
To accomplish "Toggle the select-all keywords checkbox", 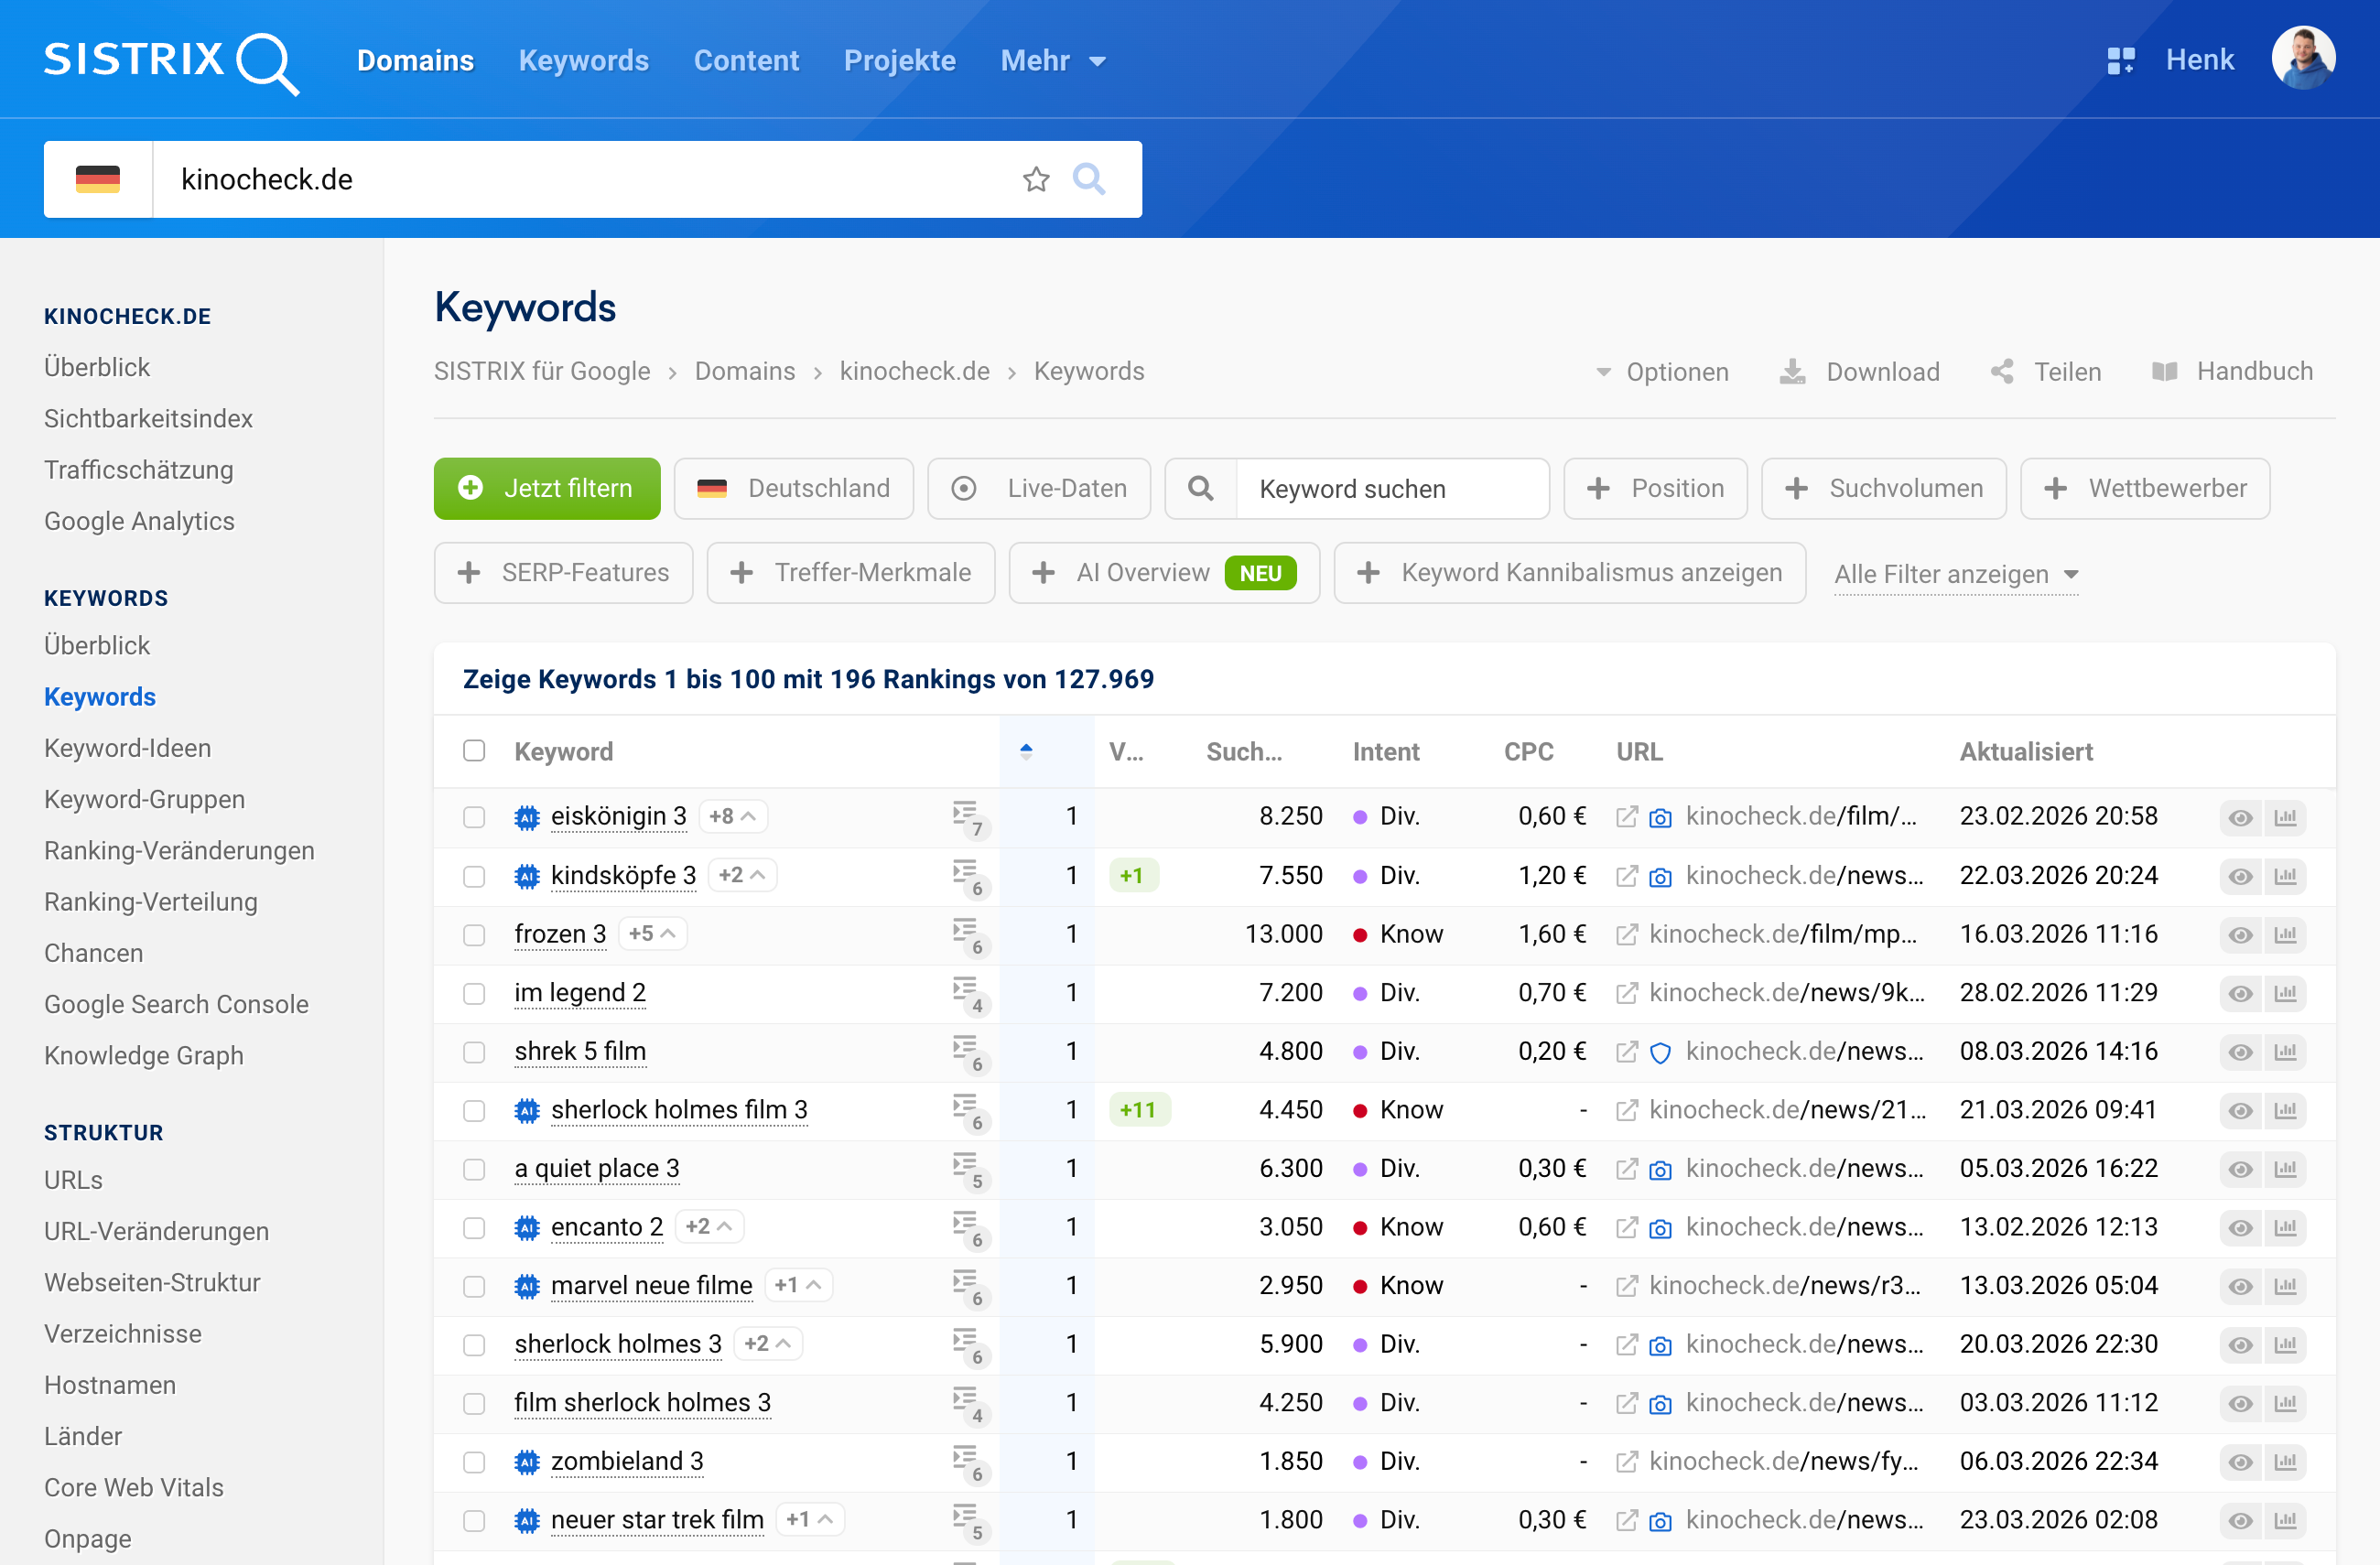I will pyautogui.click(x=474, y=750).
